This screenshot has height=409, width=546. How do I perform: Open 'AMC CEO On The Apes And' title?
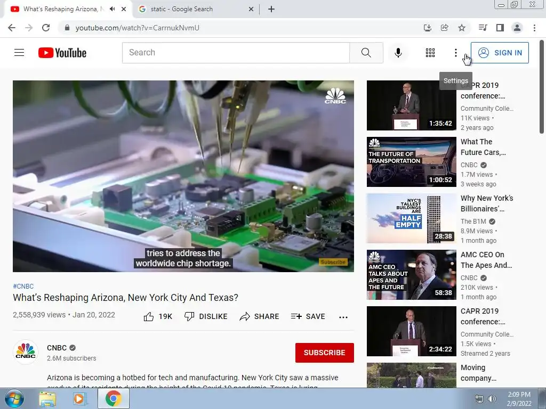tap(486, 260)
